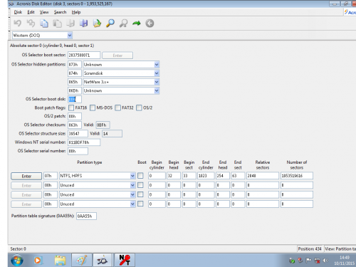Toggle Boot checkbox in third partition row

click(x=140, y=194)
